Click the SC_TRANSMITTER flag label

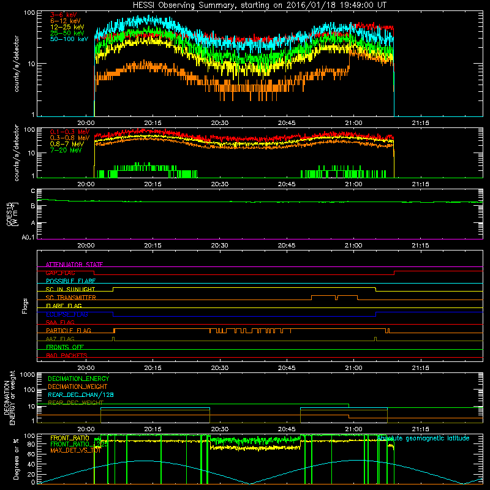[x=70, y=298]
